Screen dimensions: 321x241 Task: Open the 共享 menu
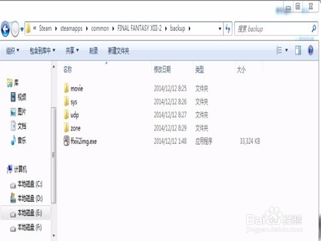pyautogui.click(x=72, y=50)
